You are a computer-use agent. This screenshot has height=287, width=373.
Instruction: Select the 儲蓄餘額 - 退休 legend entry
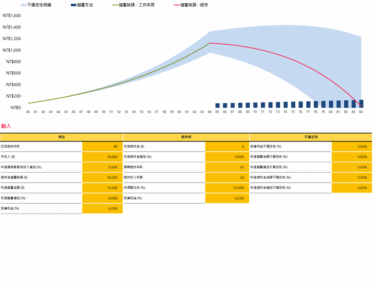click(196, 4)
